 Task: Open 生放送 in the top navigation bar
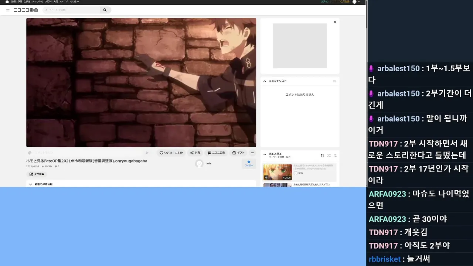27,2
